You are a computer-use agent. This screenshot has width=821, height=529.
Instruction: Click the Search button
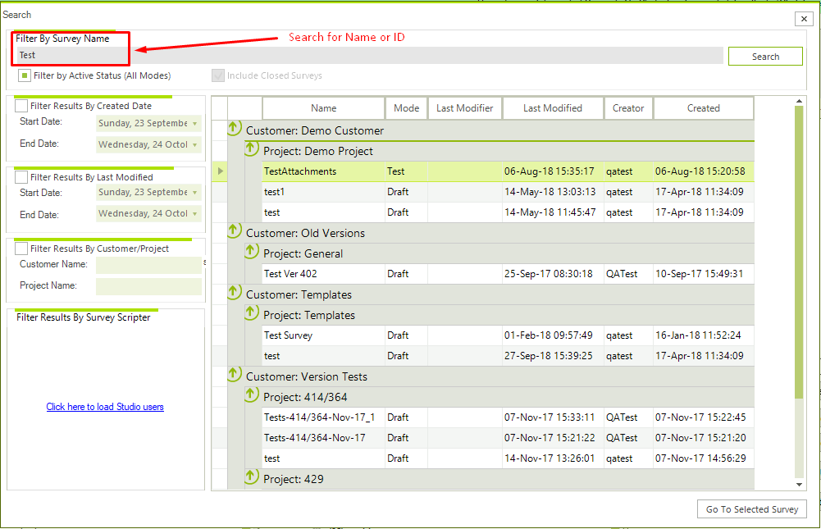765,57
